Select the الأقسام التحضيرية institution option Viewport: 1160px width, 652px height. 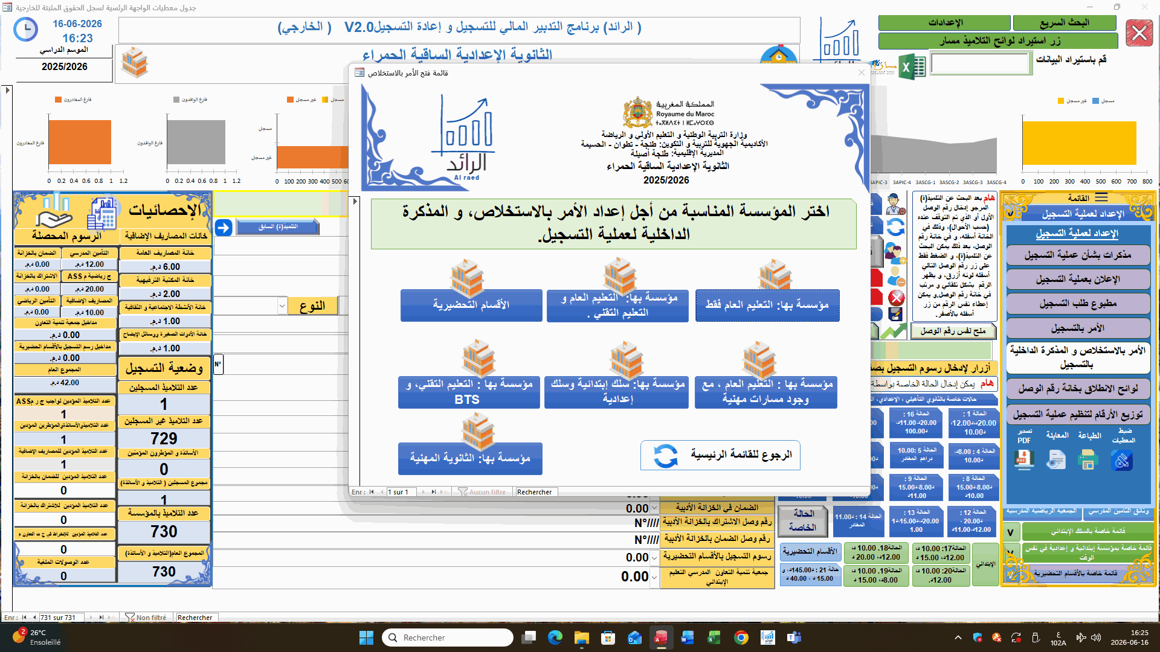471,305
